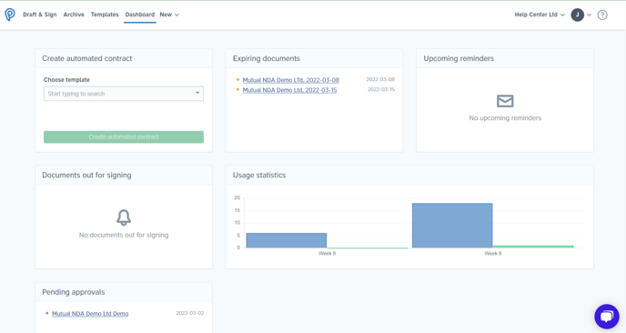Click the bell icon in signing panel
The image size is (626, 333).
click(x=124, y=217)
